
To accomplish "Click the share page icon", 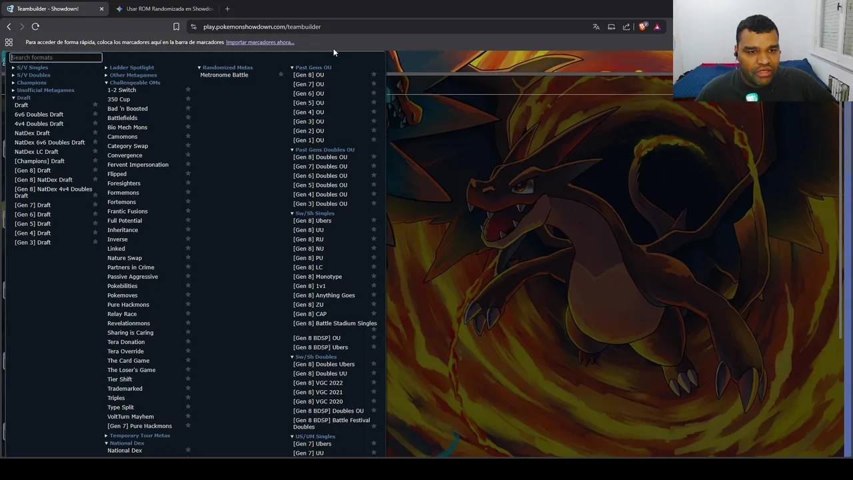I will pos(626,27).
